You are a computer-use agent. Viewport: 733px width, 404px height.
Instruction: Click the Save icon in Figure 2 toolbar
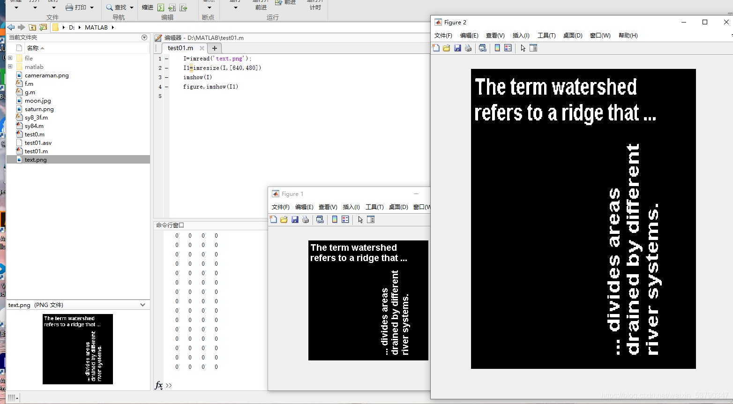pos(457,48)
